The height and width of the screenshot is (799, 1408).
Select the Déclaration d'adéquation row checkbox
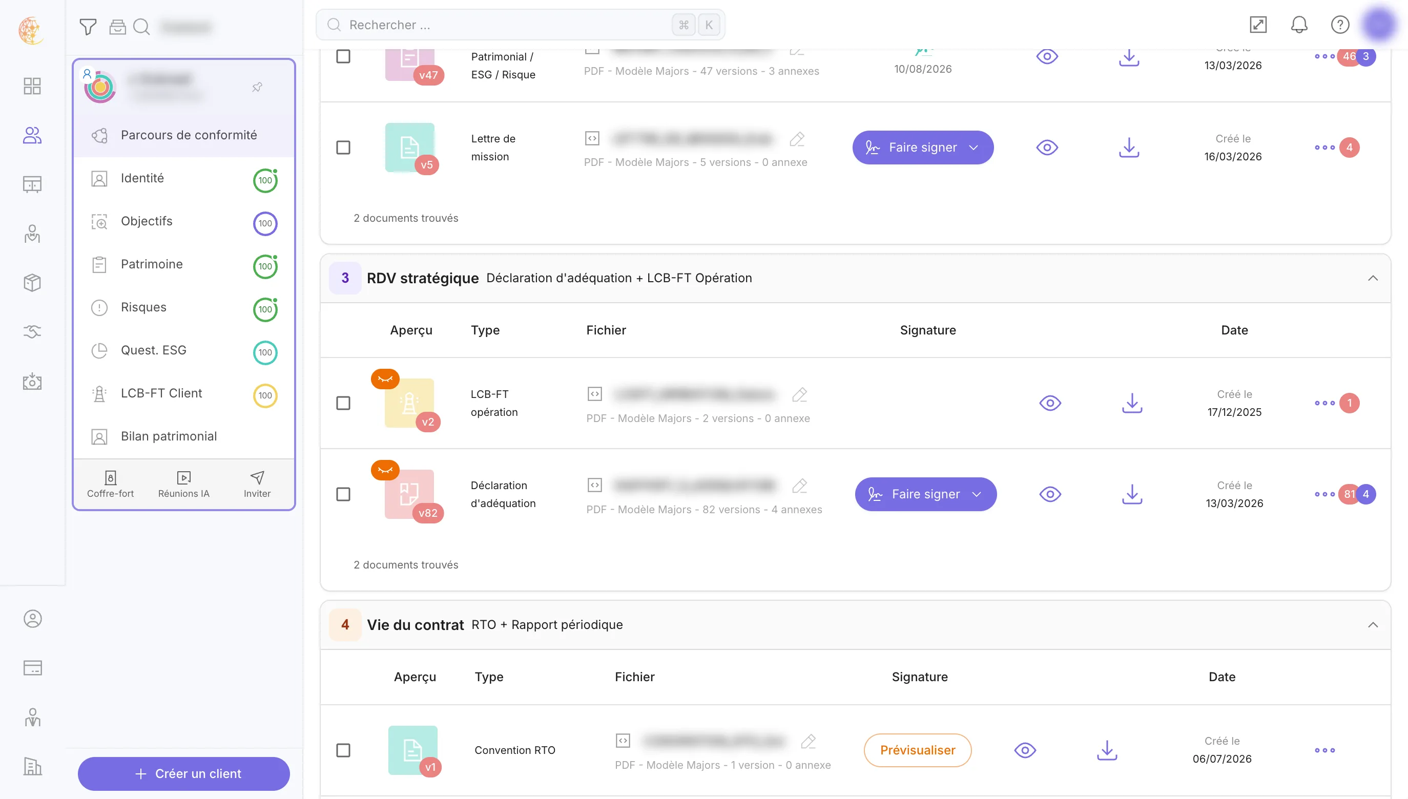coord(343,494)
